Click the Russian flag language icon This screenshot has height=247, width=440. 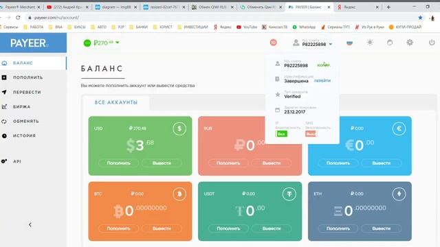coord(349,43)
